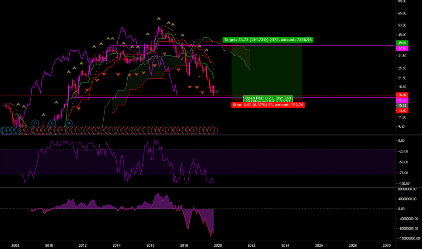Click the -75.00 oscillator scale value
422x249 pixels.
403,173
